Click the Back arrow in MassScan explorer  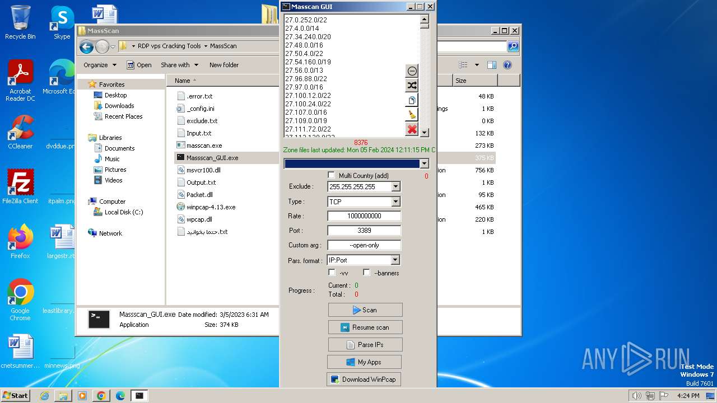tap(86, 46)
